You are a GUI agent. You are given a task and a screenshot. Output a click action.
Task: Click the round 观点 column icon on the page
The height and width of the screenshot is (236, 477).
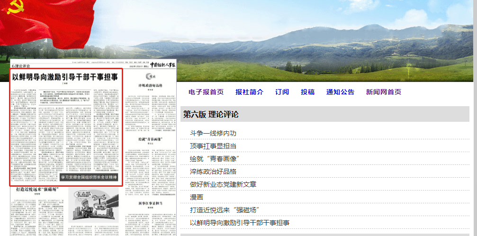click(x=150, y=76)
